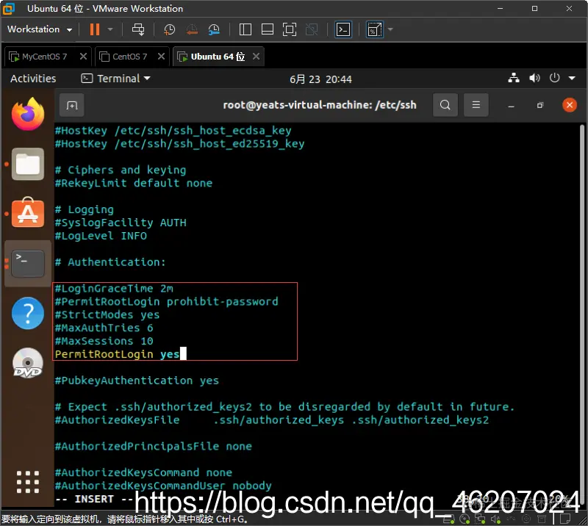
Task: Launch Firefox from the dock
Action: (28, 114)
